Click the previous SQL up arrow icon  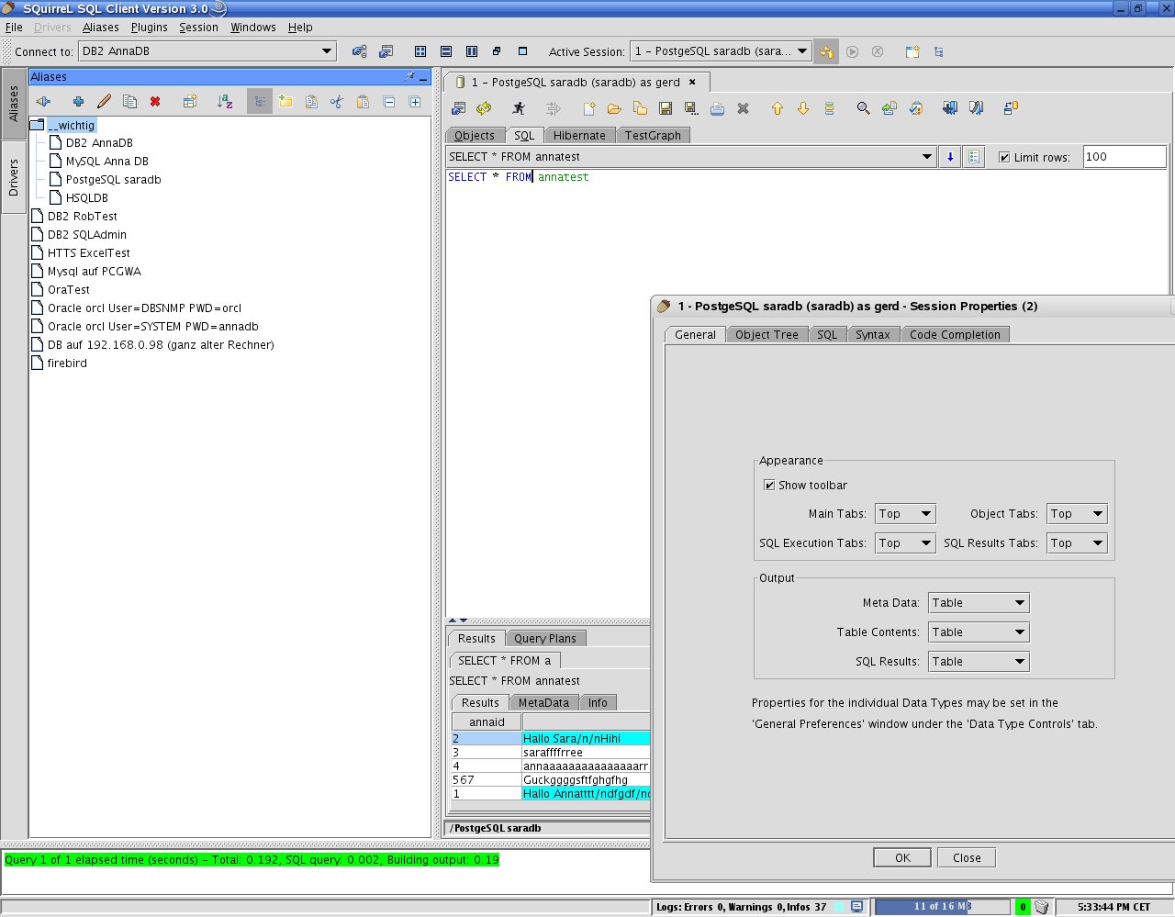[778, 108]
